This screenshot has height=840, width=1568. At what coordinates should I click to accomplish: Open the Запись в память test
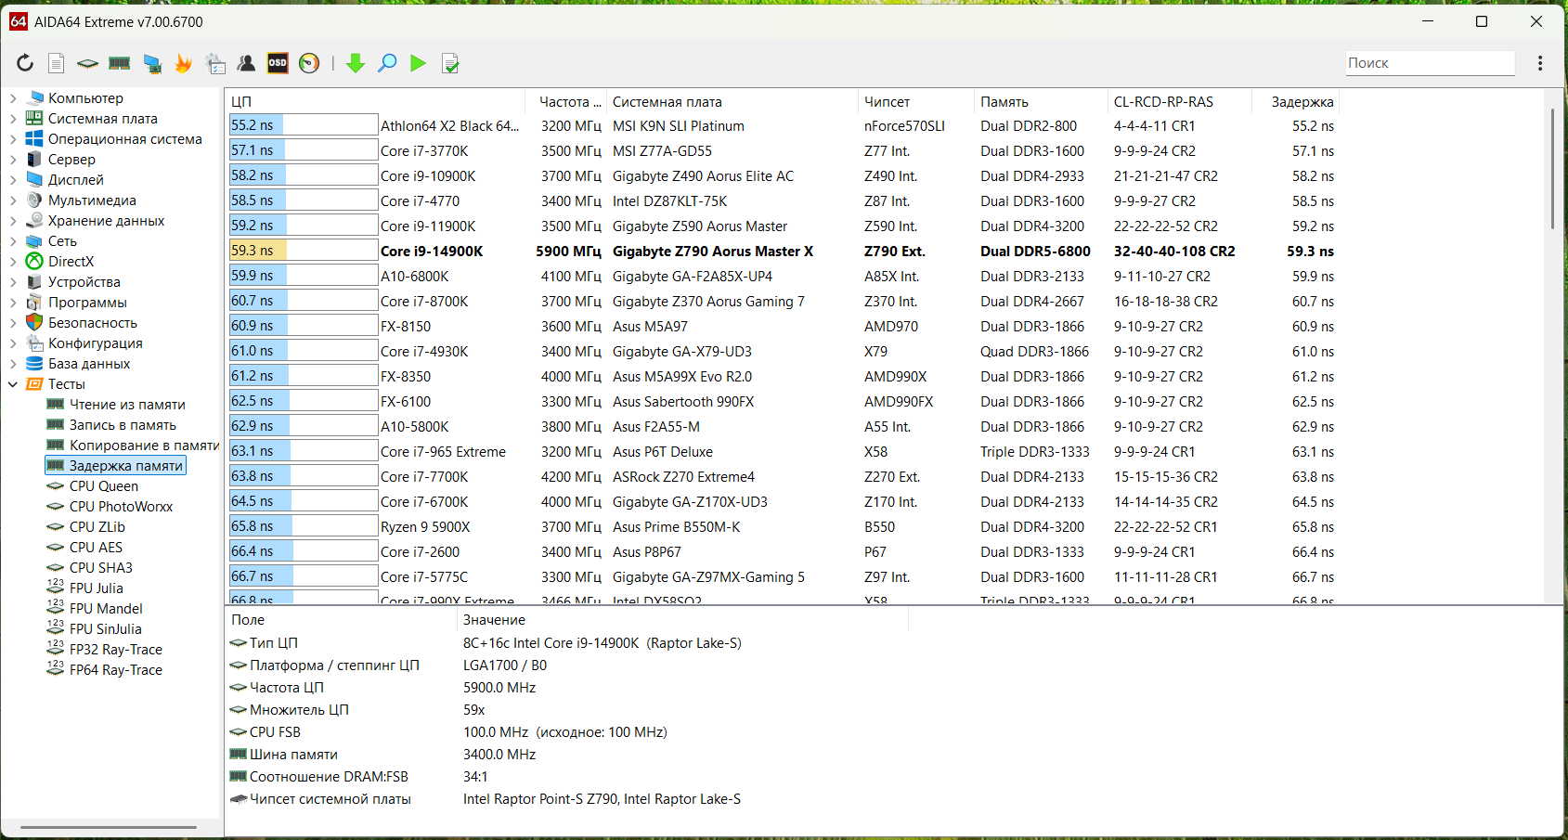click(123, 425)
